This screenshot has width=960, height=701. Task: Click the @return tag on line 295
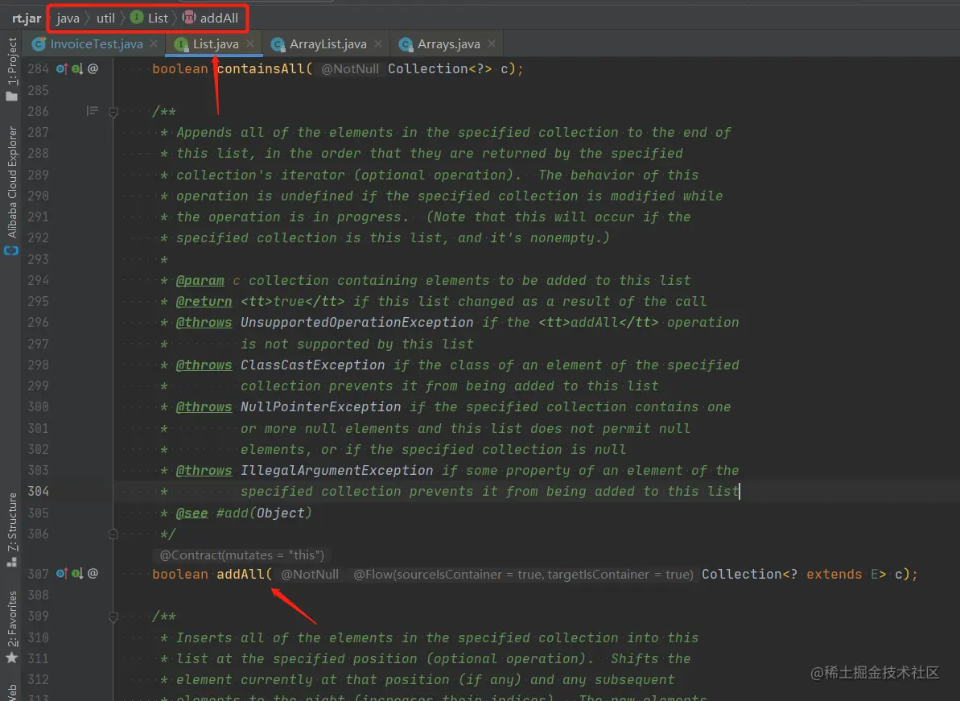(x=204, y=301)
